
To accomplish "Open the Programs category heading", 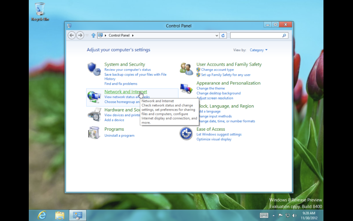I will (x=114, y=129).
